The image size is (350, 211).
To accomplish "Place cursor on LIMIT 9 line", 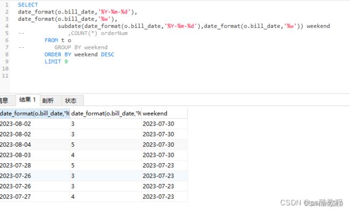I will pos(56,62).
